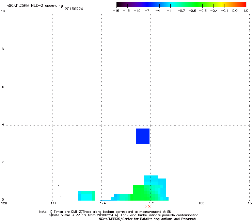Image resolution: width=252 pixels, height=221 pixels.
Task: Click the red end of the color scale bar
Action: 243,4
